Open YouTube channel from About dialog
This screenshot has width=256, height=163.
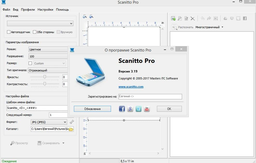coord(147,109)
